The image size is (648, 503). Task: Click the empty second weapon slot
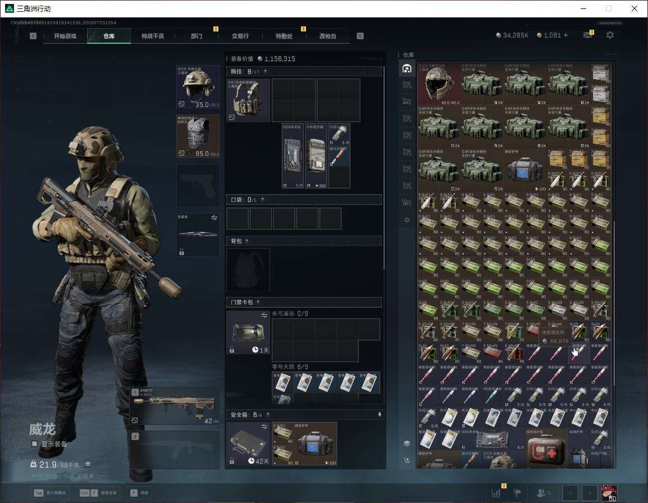tap(175, 450)
